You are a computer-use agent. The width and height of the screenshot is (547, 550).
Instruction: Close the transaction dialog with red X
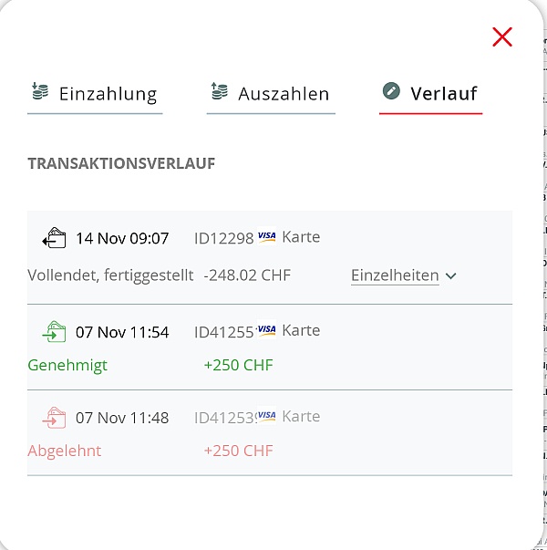tap(502, 36)
